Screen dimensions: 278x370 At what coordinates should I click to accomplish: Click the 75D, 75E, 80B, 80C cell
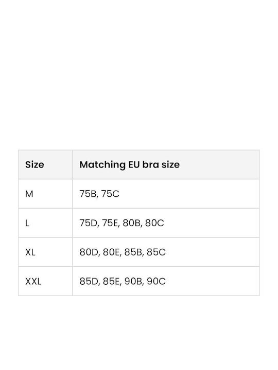(x=166, y=223)
